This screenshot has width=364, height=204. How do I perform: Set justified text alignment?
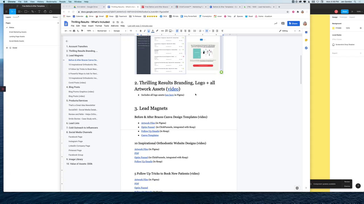click(x=189, y=31)
